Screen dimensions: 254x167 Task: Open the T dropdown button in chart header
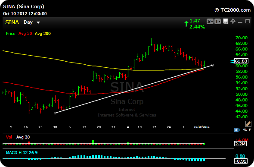click(217, 22)
